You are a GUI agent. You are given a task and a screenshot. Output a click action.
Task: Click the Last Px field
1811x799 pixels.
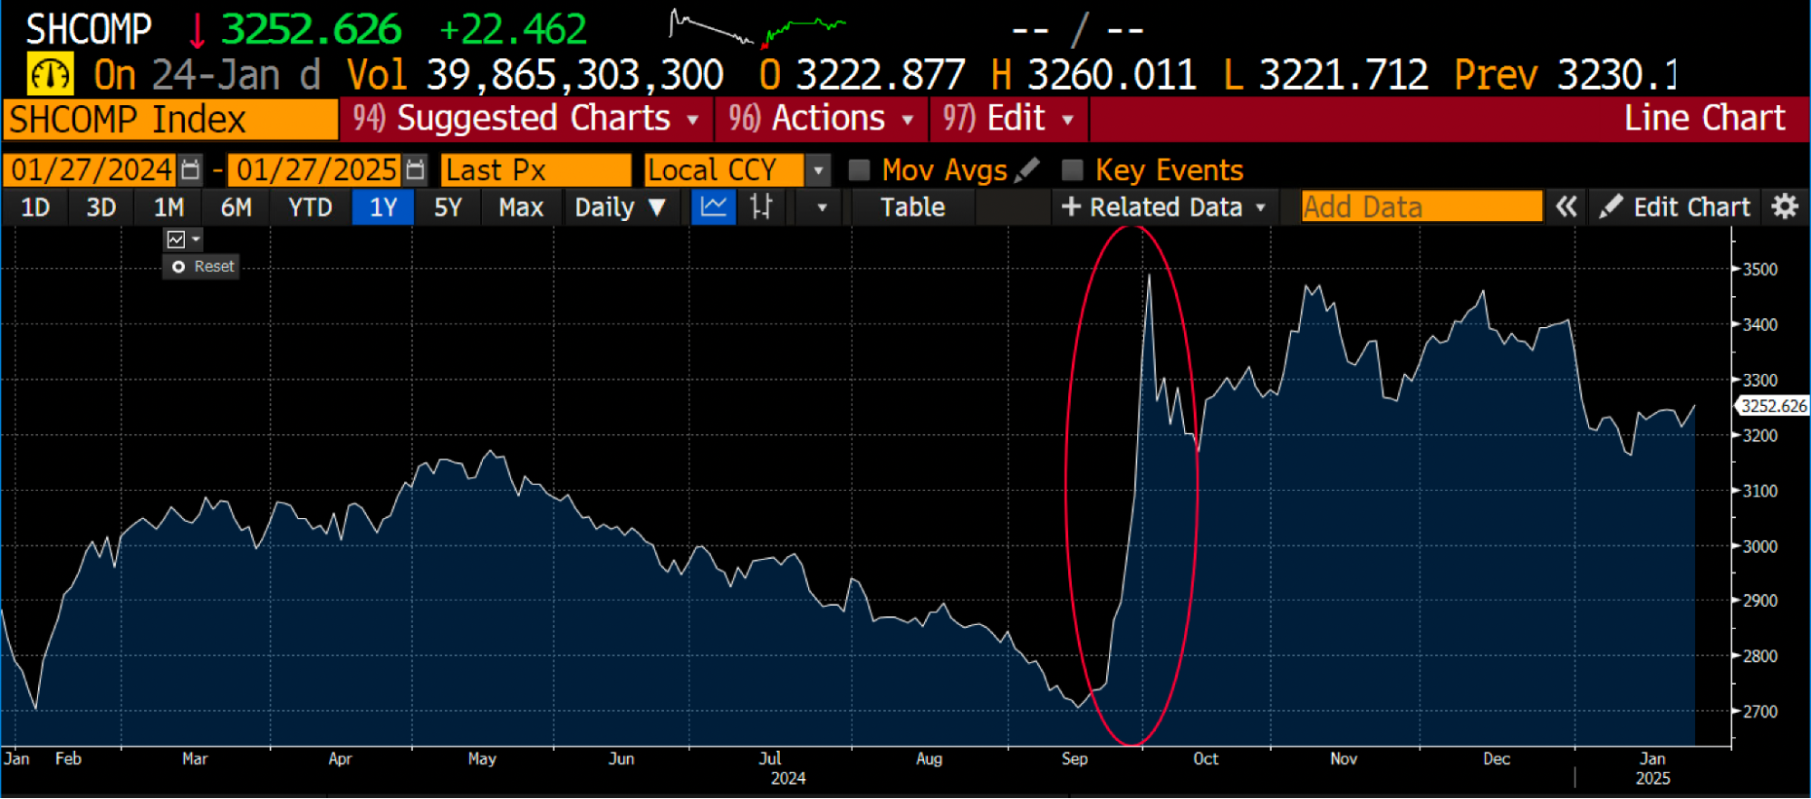click(x=535, y=169)
